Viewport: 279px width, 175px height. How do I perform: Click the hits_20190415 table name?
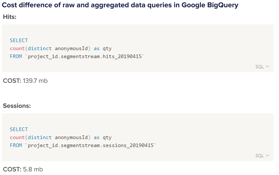click(x=122, y=56)
